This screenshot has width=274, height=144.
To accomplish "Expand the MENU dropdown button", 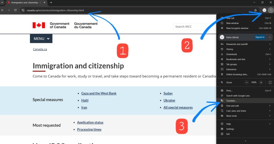I will tap(41, 39).
